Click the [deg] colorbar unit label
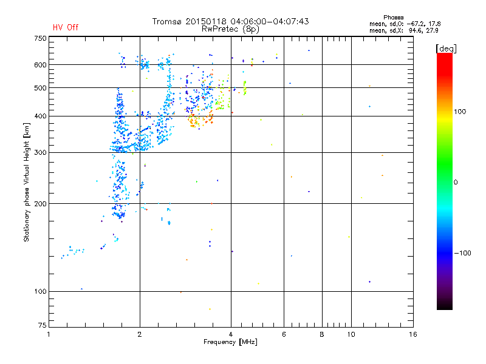 [x=446, y=49]
